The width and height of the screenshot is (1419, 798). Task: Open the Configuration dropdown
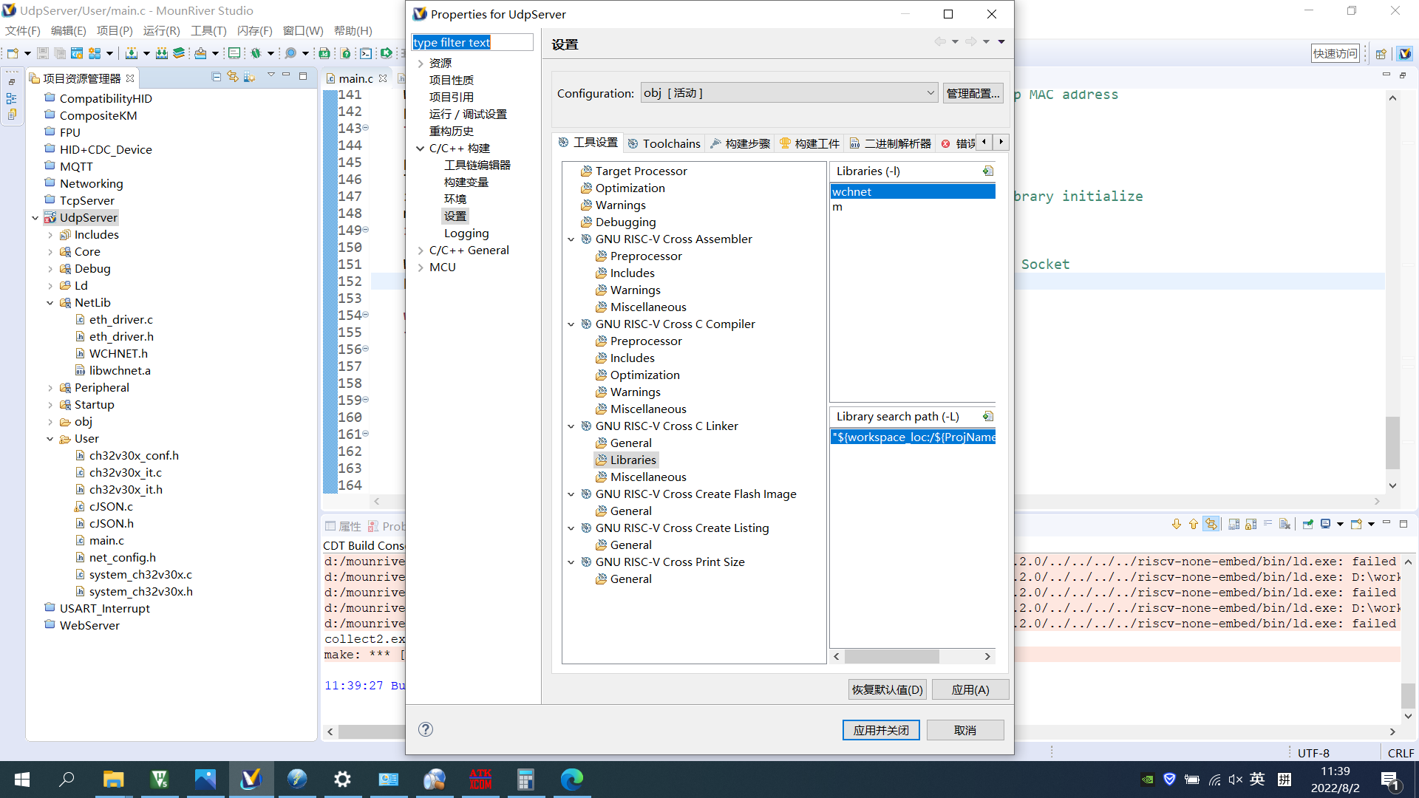(789, 93)
